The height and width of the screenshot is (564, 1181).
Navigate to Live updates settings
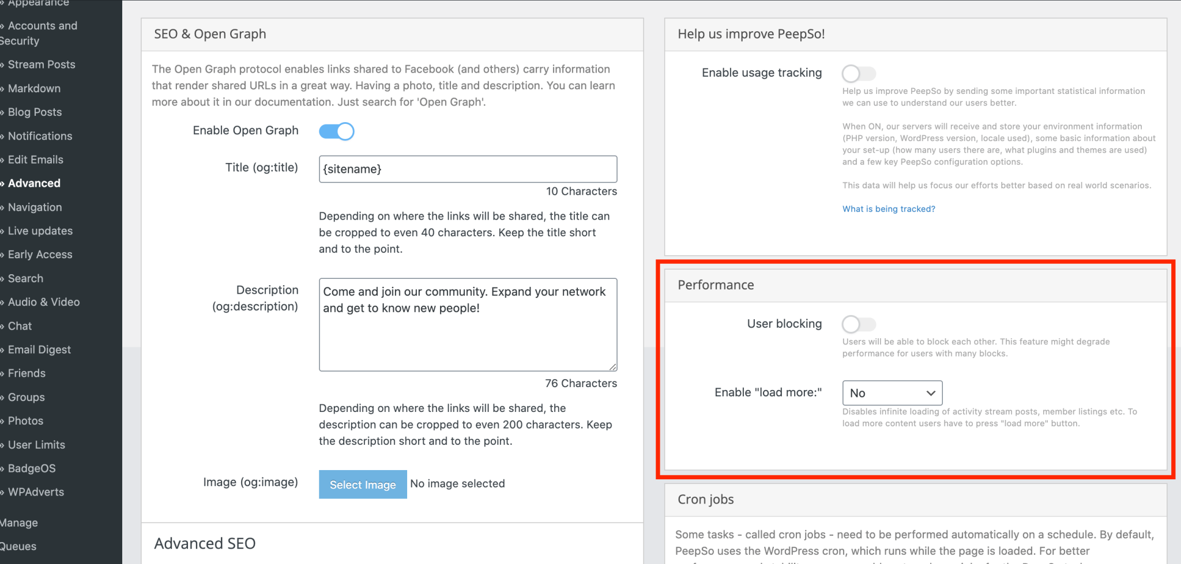(40, 231)
